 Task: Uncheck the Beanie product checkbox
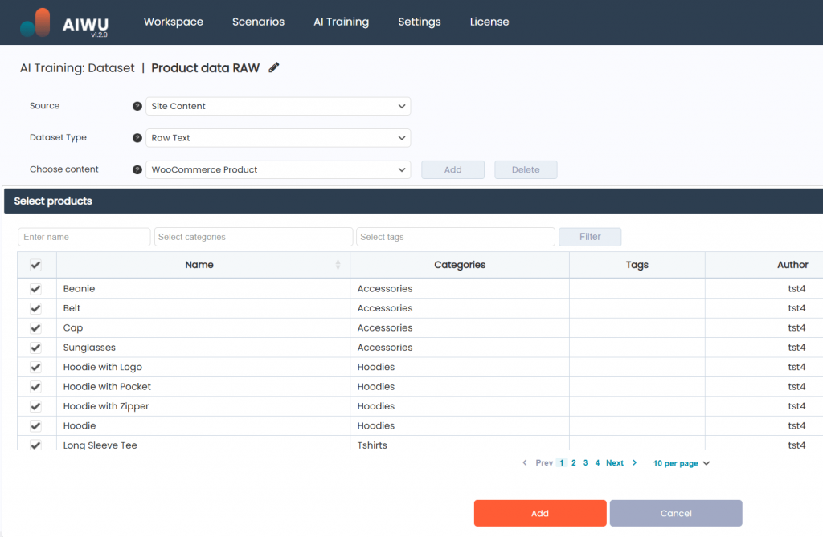35,289
